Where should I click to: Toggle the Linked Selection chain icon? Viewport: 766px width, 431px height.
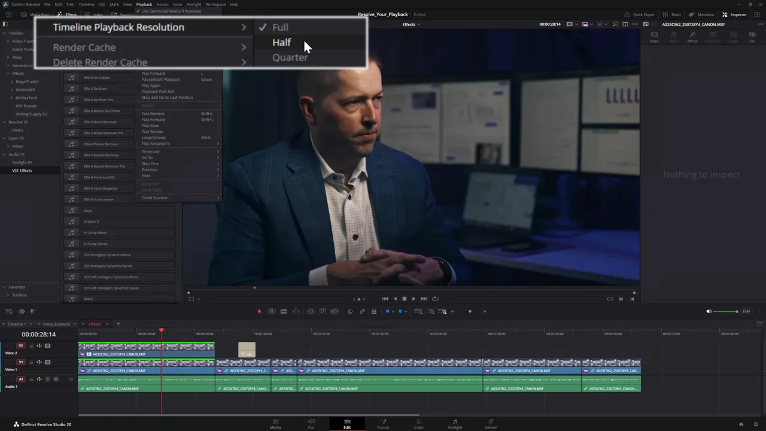tap(362, 311)
